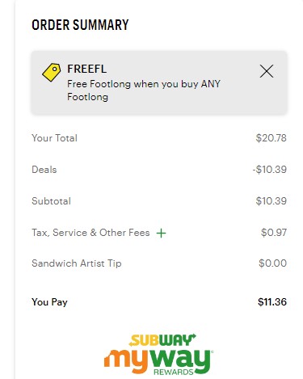Click the $0.00 tip amount
Viewport: 303px width, 379px height.
point(272,263)
